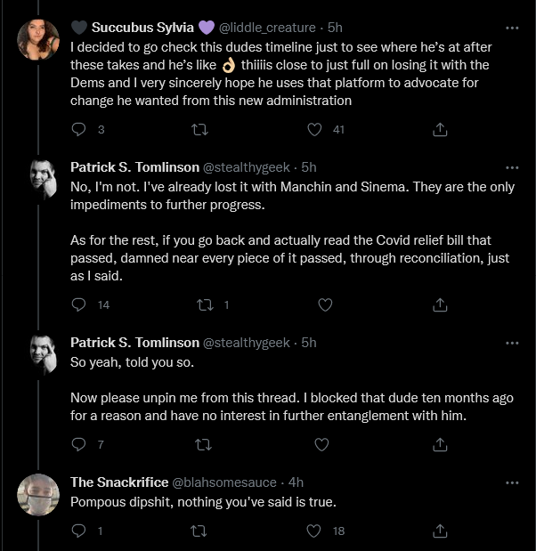This screenshot has width=536, height=551.
Task: Retweet Succubus Sylvia's tweet
Action: coord(199,130)
